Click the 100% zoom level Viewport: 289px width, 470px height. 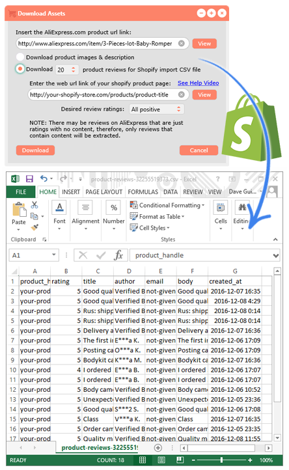coord(266,460)
